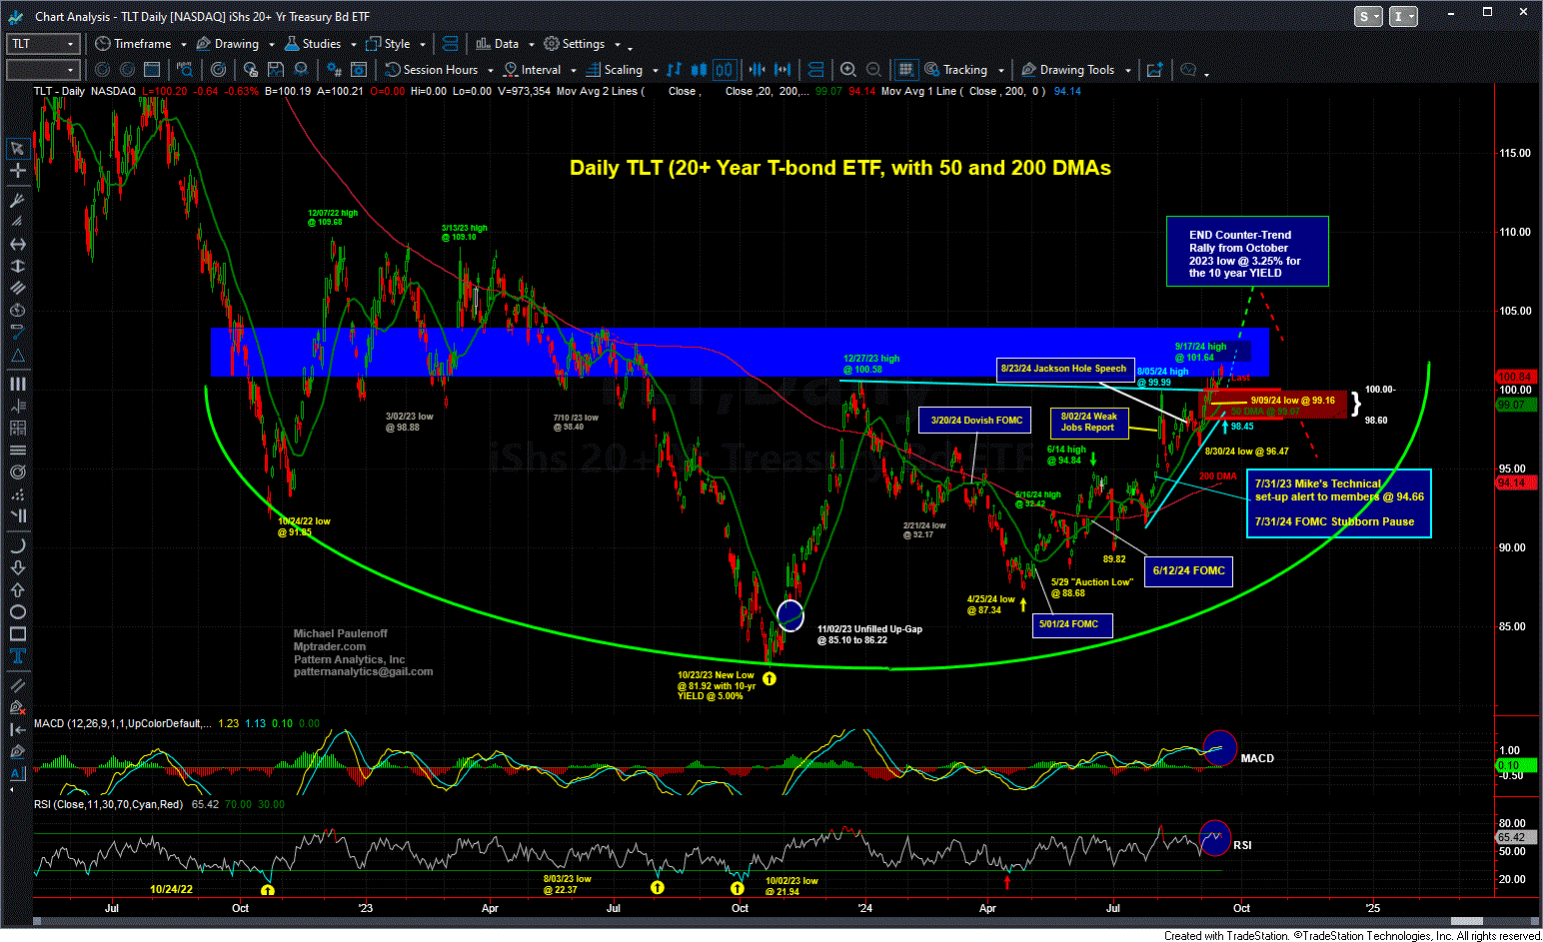Select the 5/01/24 FOMC annotation box

pyautogui.click(x=1072, y=624)
